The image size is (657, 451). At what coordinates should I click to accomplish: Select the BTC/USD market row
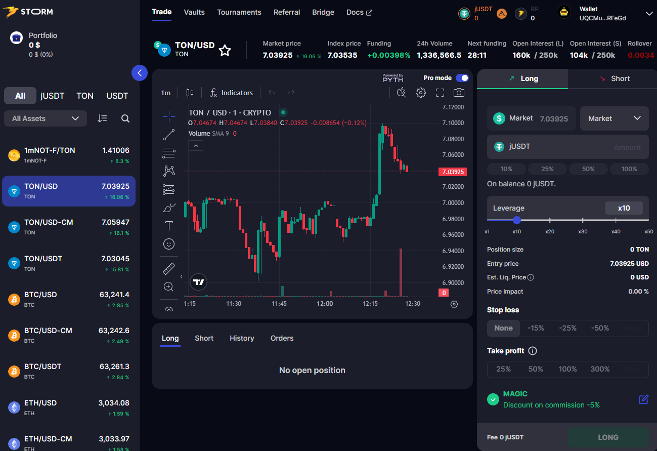[x=69, y=299]
